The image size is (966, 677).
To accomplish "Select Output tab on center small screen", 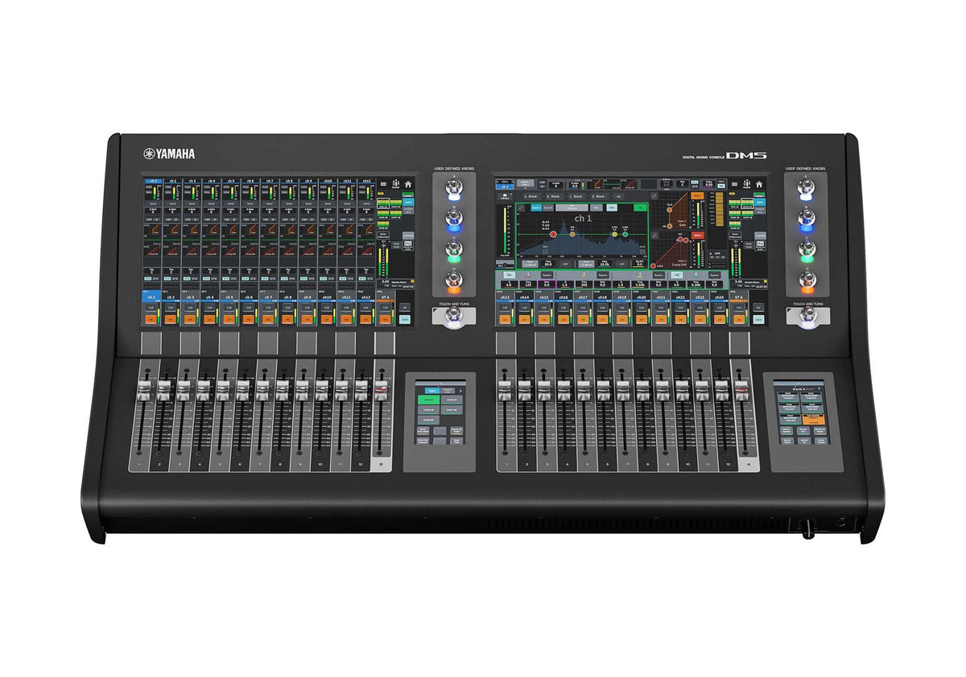I will point(447,391).
